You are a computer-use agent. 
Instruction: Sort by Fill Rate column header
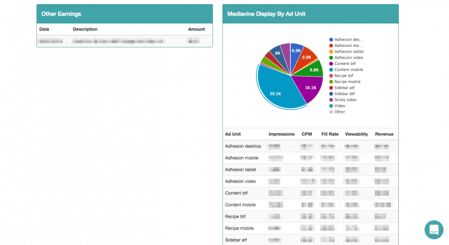330,134
